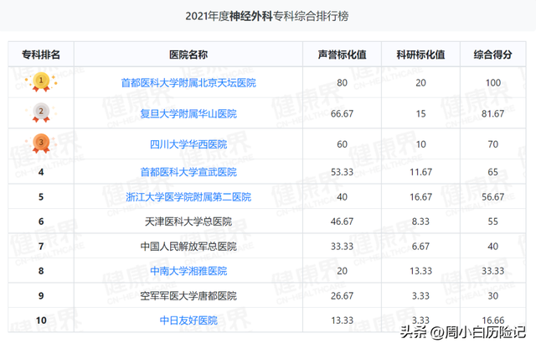Click reputation value 80

(342, 83)
